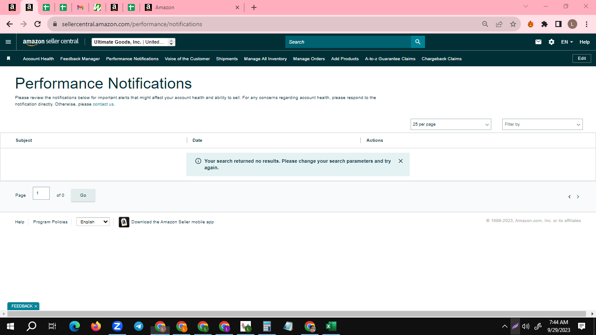Click the horizontal scrollbar track
The height and width of the screenshot is (335, 596).
pyautogui.click(x=298, y=314)
